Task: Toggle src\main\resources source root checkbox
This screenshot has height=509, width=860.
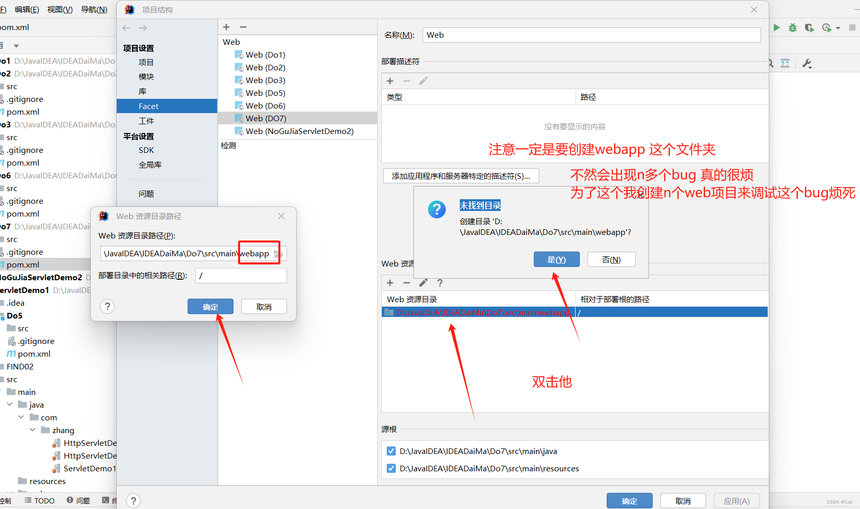Action: coord(391,468)
